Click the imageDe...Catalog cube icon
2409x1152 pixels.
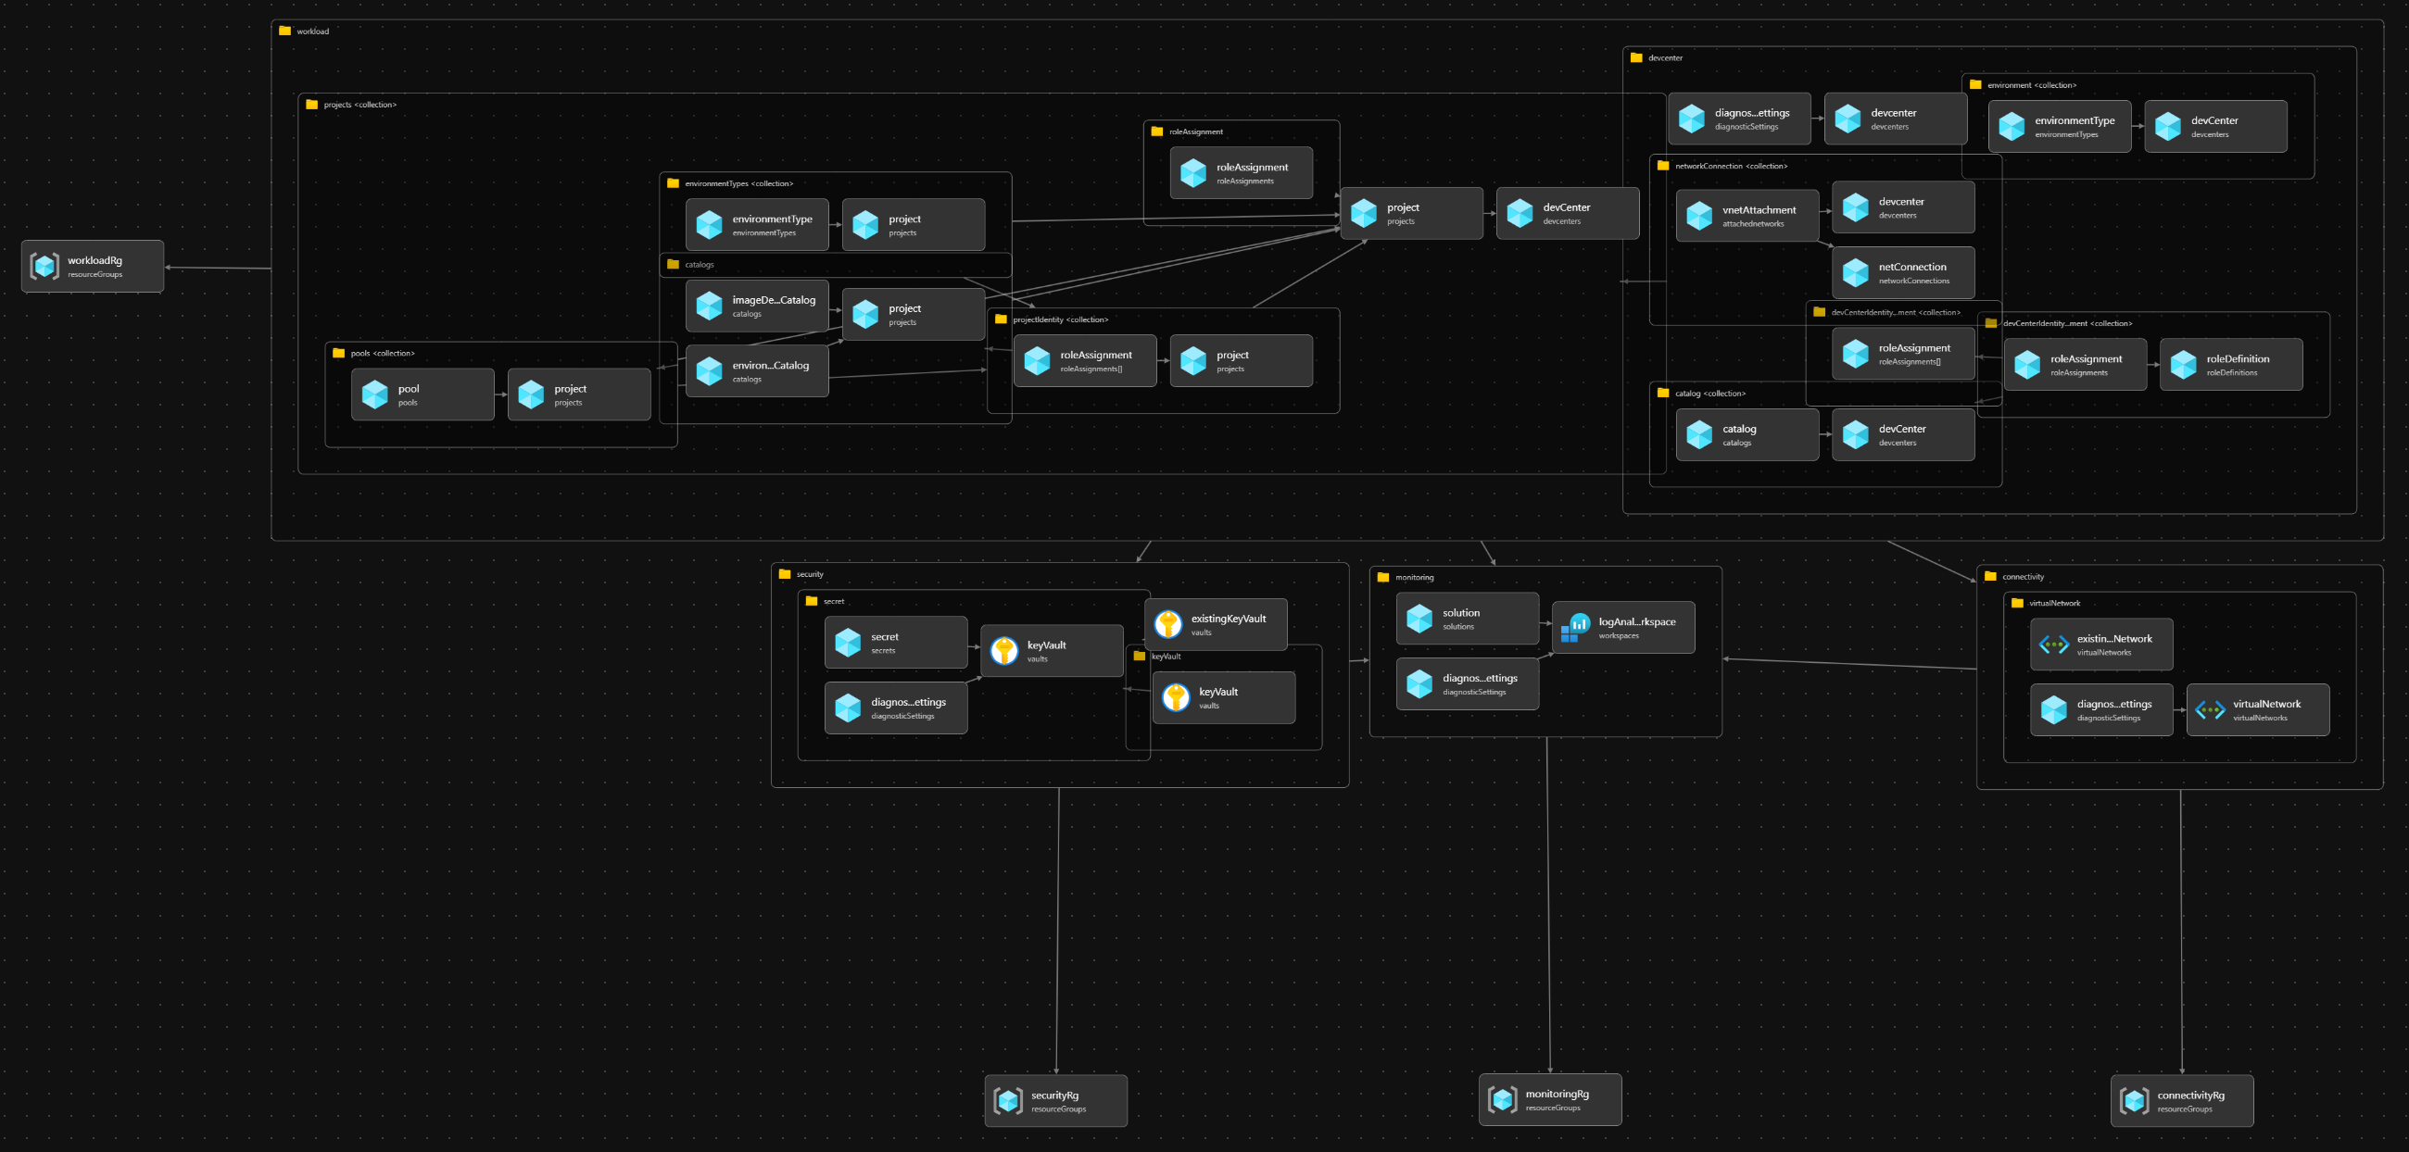(x=710, y=306)
